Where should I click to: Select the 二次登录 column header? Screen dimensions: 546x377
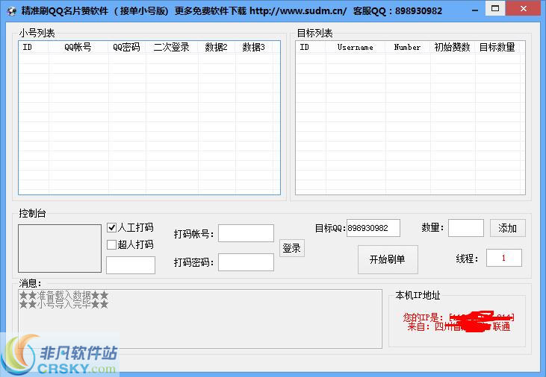(x=171, y=47)
